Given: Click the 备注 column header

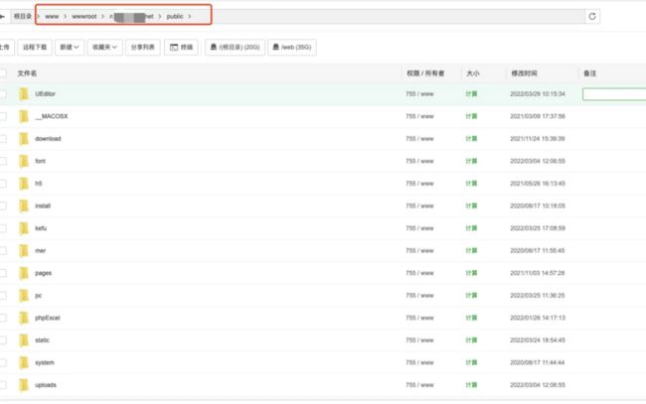Looking at the screenshot, I should tap(589, 73).
